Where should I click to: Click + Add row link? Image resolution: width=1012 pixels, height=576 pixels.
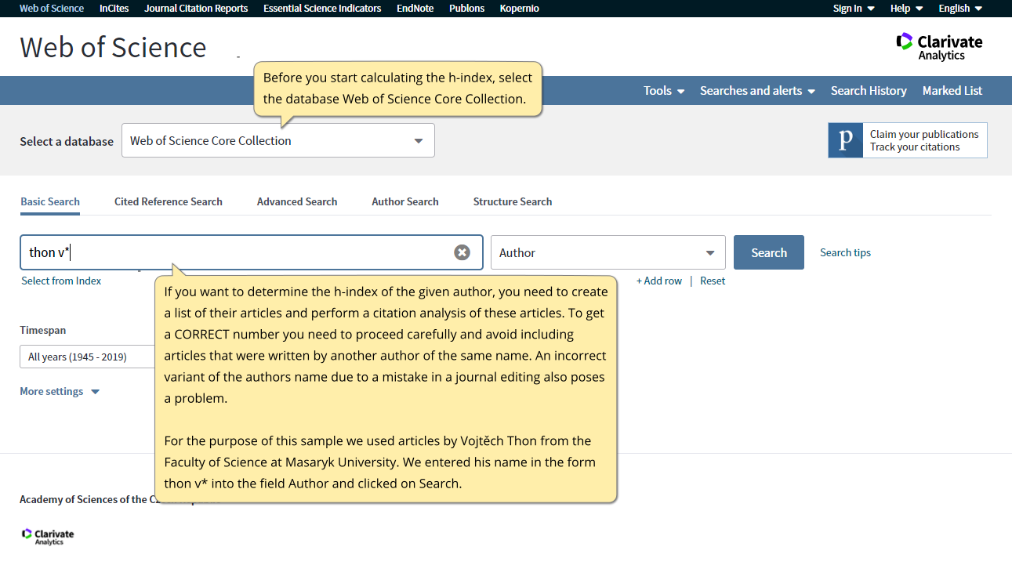click(659, 281)
